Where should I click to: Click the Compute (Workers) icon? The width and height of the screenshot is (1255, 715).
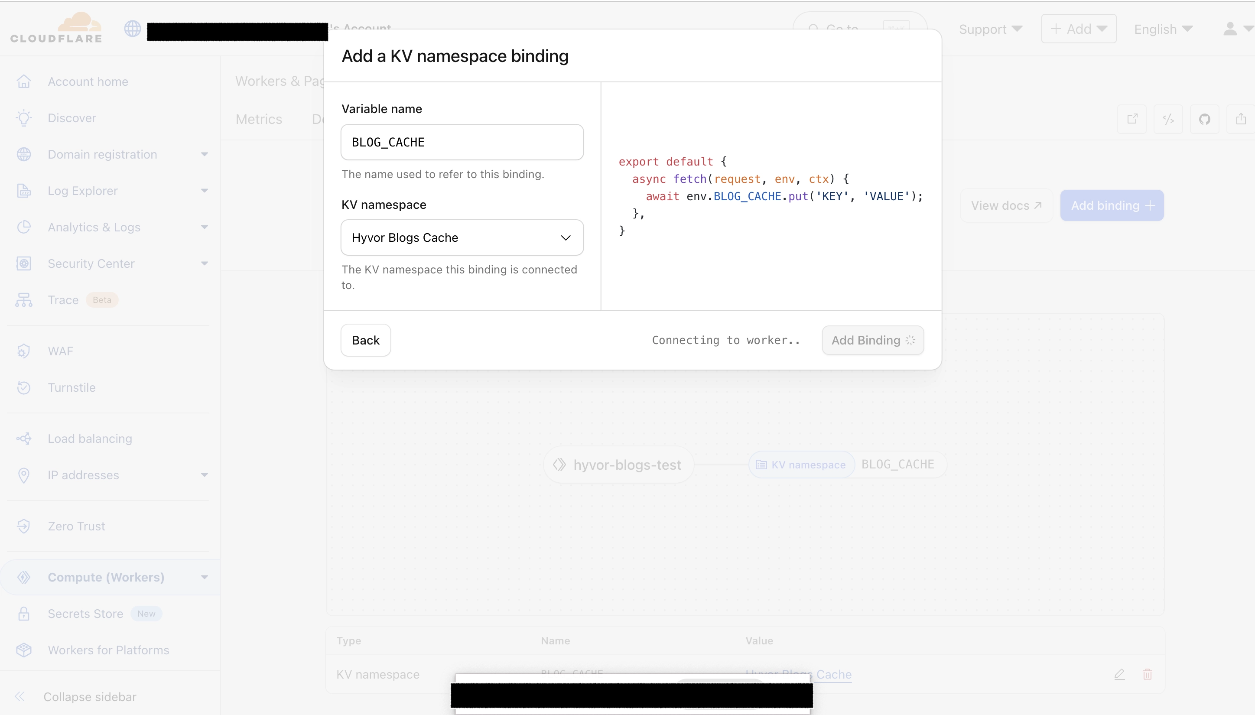[x=23, y=577]
